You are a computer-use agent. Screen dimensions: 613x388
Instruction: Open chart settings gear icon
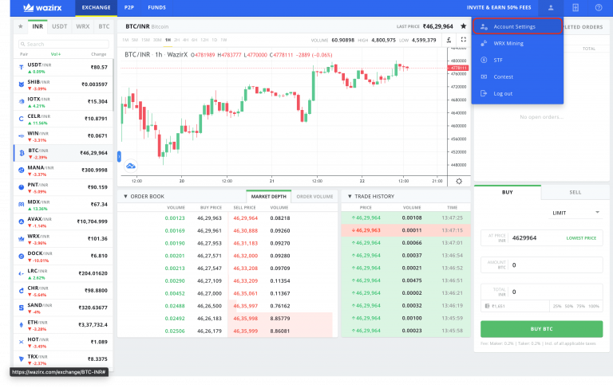pyautogui.click(x=459, y=181)
